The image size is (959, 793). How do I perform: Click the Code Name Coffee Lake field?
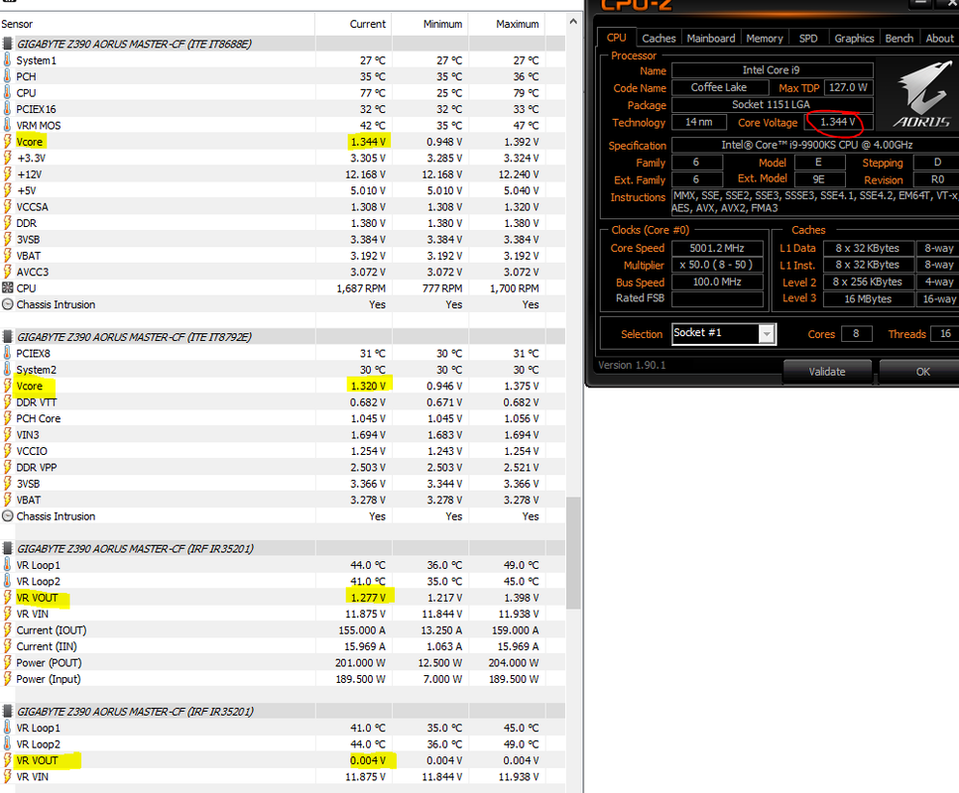click(719, 87)
